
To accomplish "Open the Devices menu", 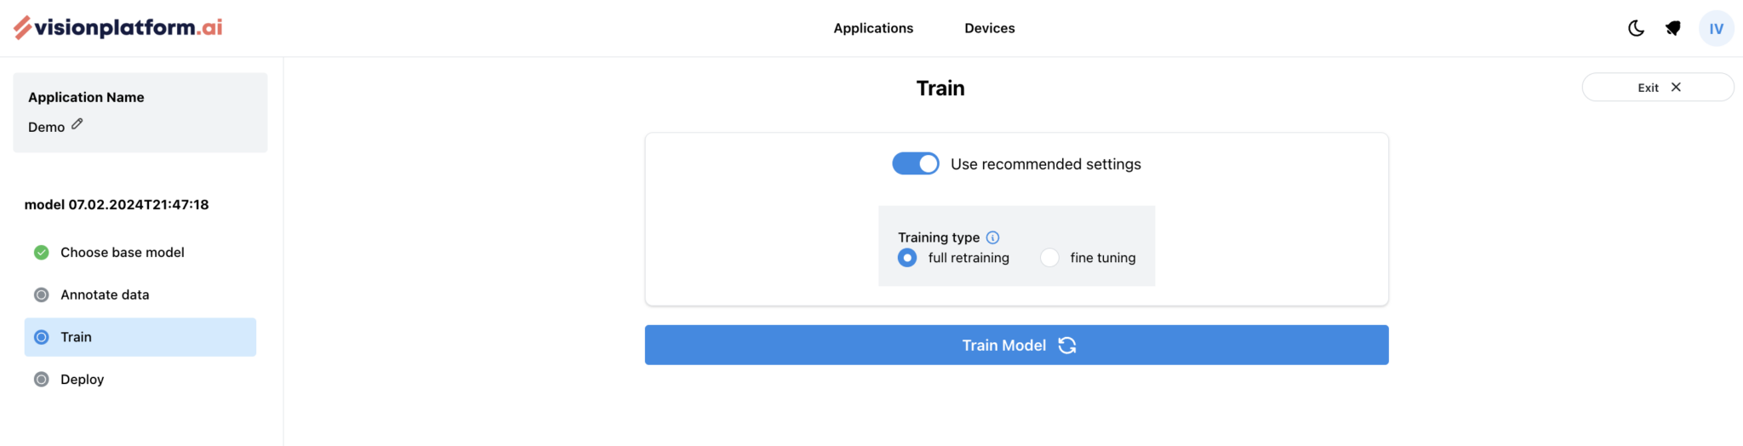I will point(989,28).
